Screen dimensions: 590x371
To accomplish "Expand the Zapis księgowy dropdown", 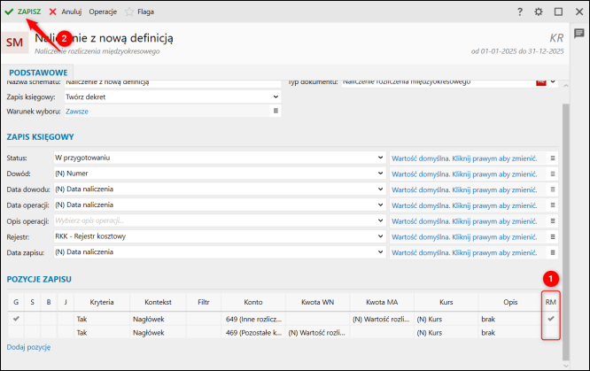I will 276,96.
